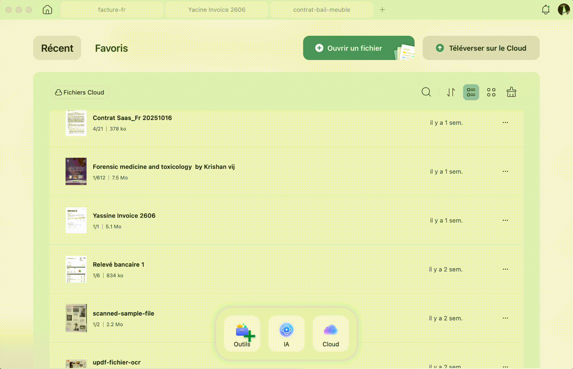Open Fichiers Cloud filter
Image resolution: width=573 pixels, height=369 pixels.
(80, 92)
